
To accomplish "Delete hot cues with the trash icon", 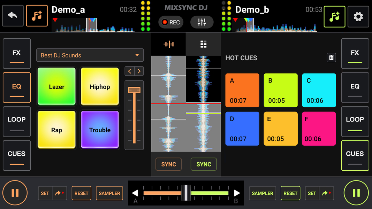I will coord(331,58).
